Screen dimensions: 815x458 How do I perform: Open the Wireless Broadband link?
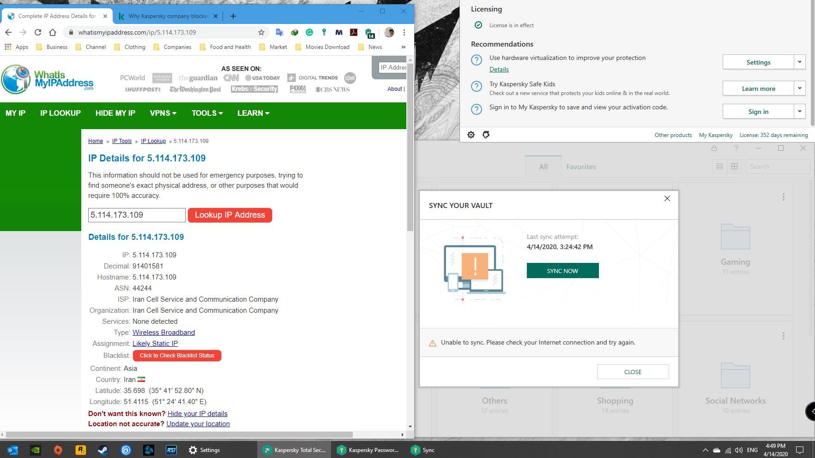163,333
